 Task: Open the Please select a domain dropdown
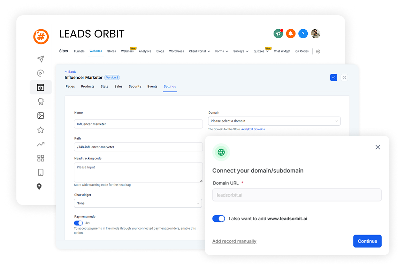point(274,121)
